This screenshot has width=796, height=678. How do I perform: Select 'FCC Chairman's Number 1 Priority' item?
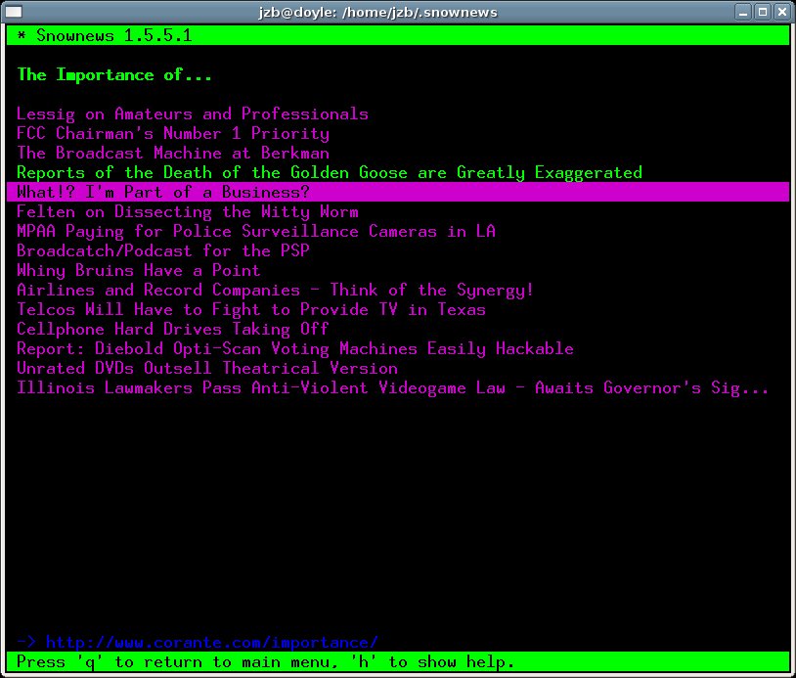173,134
